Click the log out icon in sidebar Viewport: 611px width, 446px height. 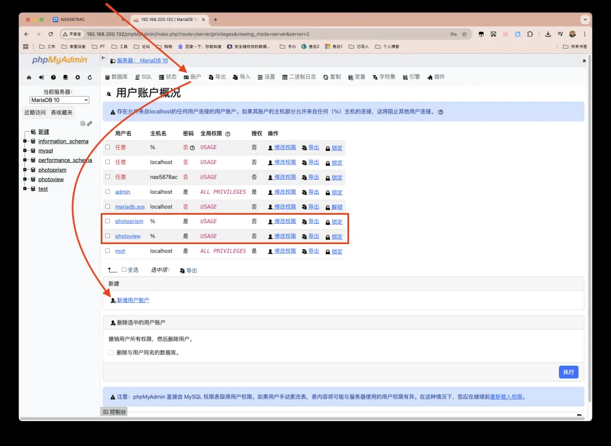click(x=41, y=77)
